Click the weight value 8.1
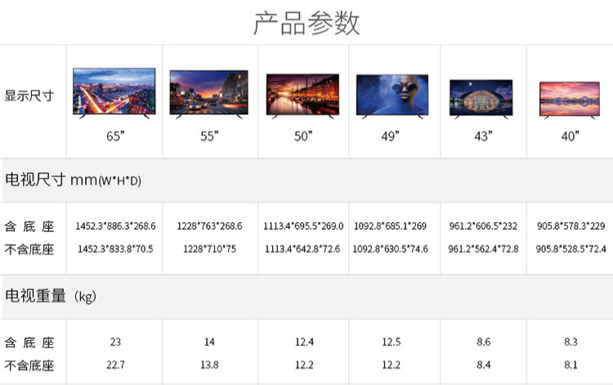The height and width of the screenshot is (385, 613). click(570, 365)
